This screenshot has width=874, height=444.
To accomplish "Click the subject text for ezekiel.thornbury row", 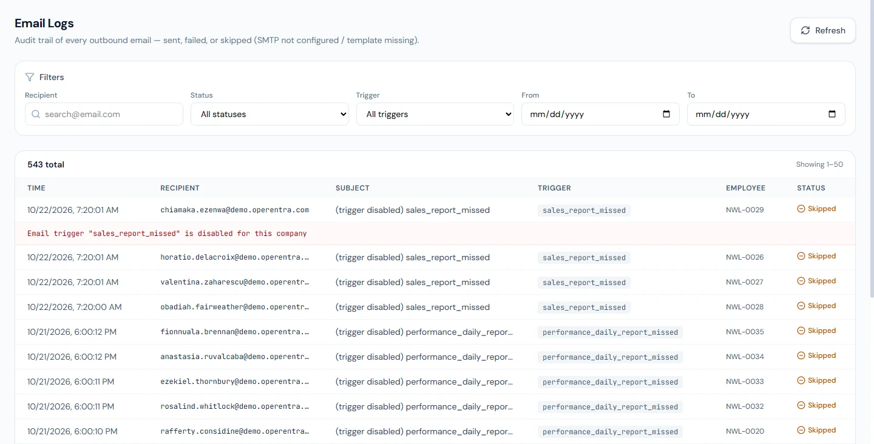I will (x=424, y=382).
